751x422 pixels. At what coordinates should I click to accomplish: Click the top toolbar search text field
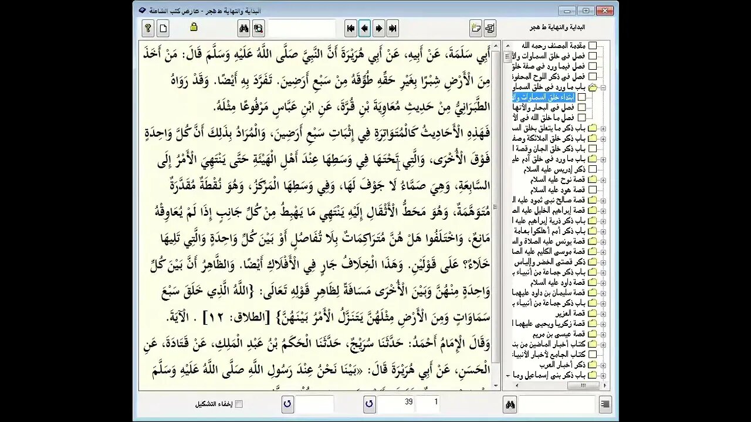coord(302,28)
